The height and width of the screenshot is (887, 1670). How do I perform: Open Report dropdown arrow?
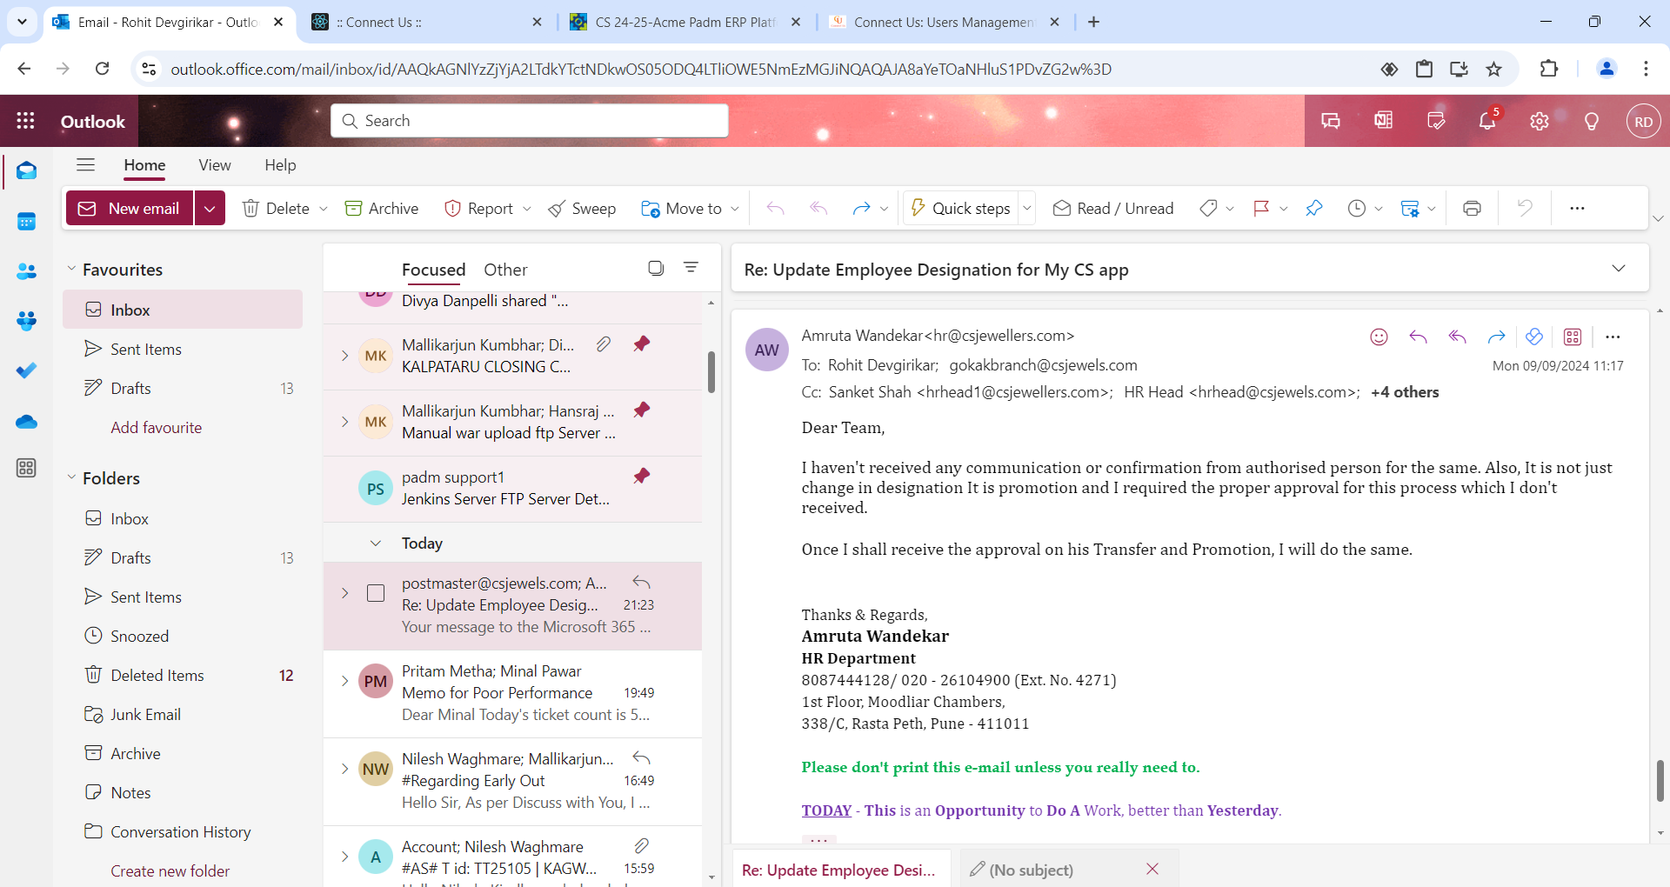[x=526, y=209]
